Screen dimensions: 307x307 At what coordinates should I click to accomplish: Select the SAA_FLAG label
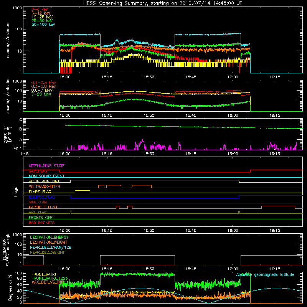[38, 202]
